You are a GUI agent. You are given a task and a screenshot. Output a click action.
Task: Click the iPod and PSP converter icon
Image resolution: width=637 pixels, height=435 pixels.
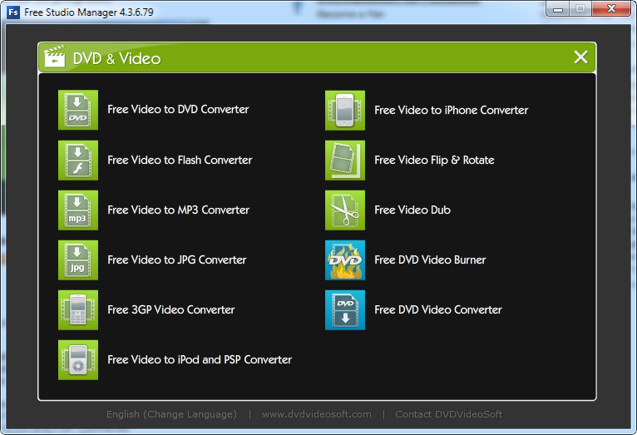(78, 360)
